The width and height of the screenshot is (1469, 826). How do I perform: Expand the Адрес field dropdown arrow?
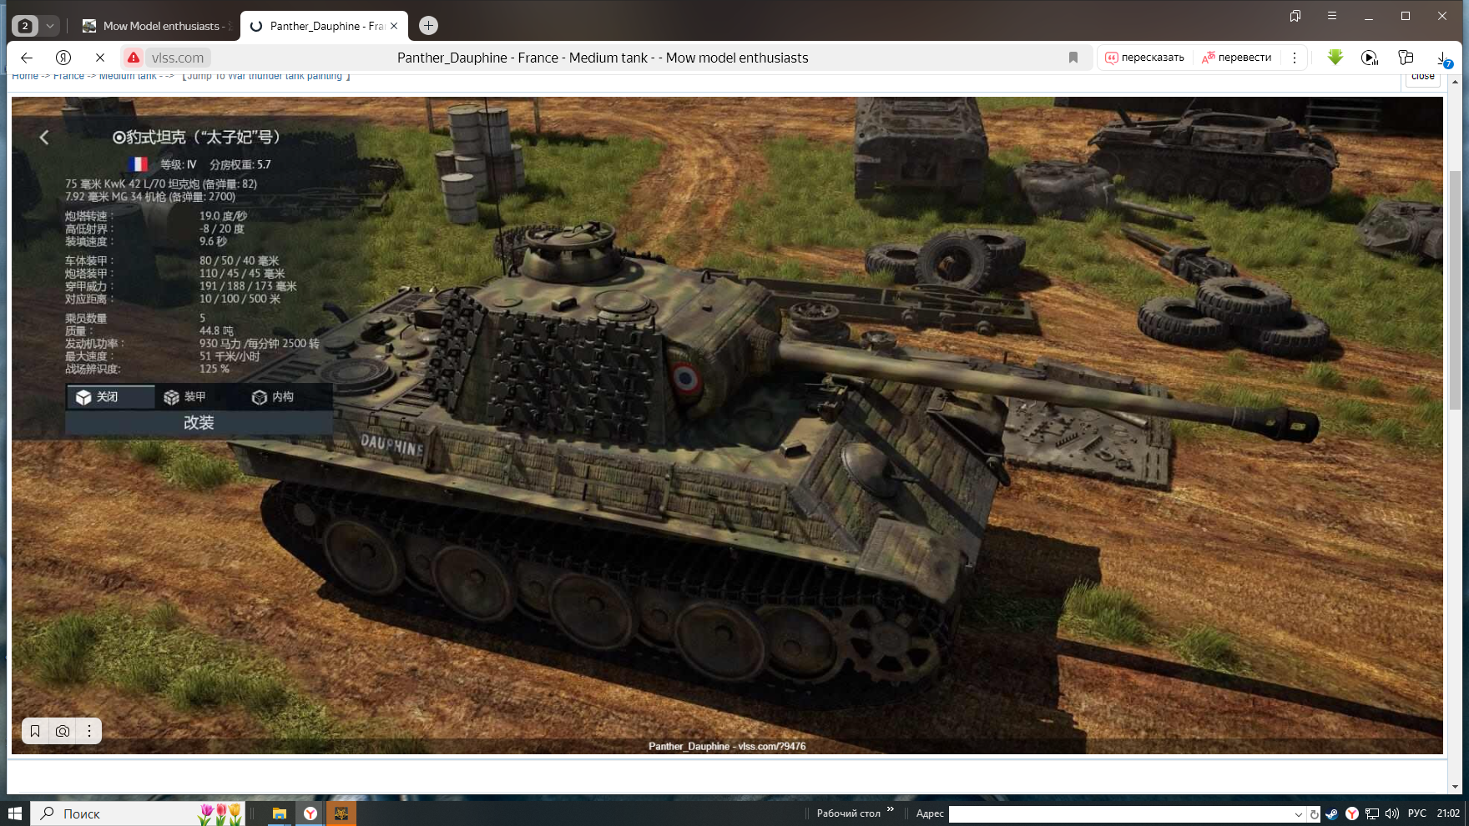click(1298, 814)
